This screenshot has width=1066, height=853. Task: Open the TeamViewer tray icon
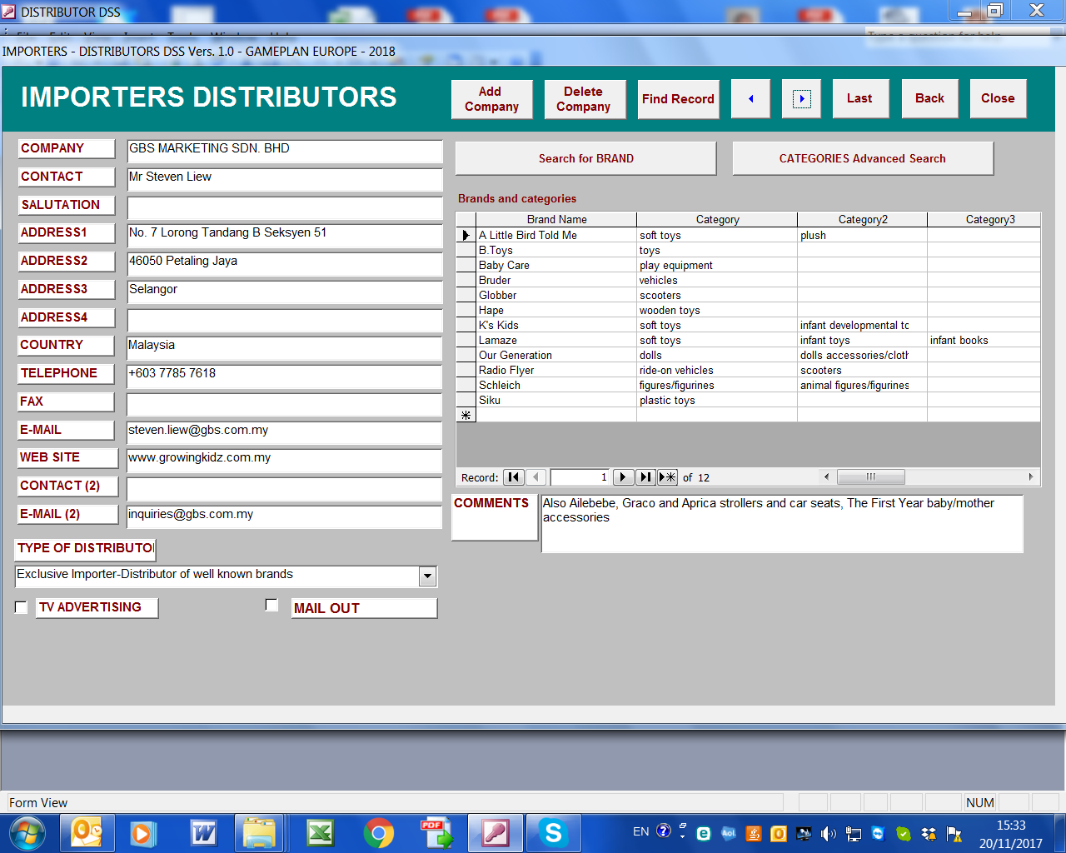(878, 833)
